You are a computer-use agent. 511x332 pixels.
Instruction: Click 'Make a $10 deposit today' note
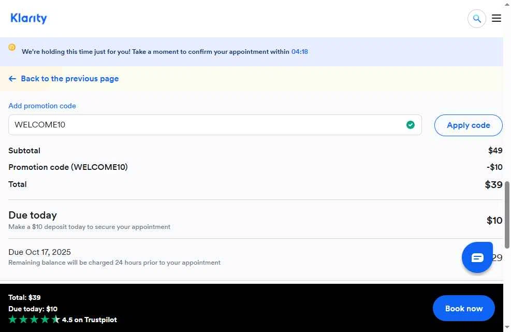coord(89,227)
